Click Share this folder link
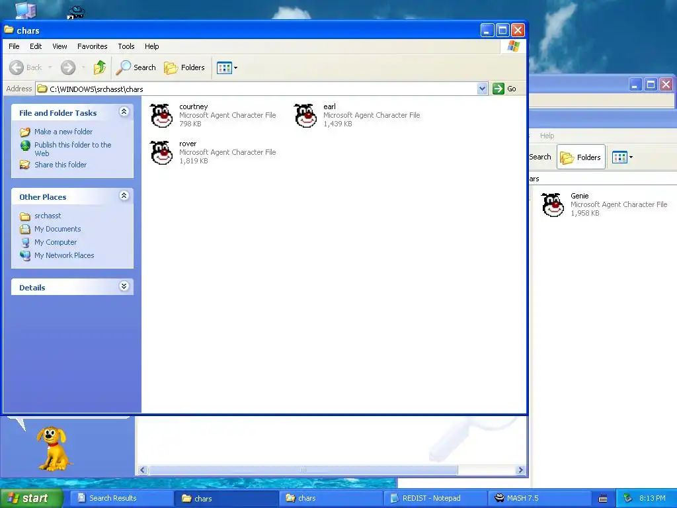The height and width of the screenshot is (508, 677). pyautogui.click(x=60, y=165)
